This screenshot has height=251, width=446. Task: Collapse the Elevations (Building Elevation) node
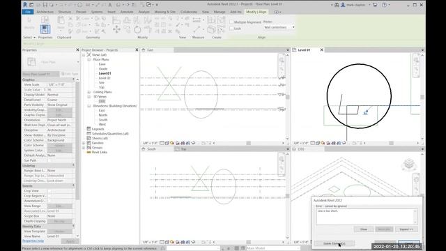tap(89, 106)
